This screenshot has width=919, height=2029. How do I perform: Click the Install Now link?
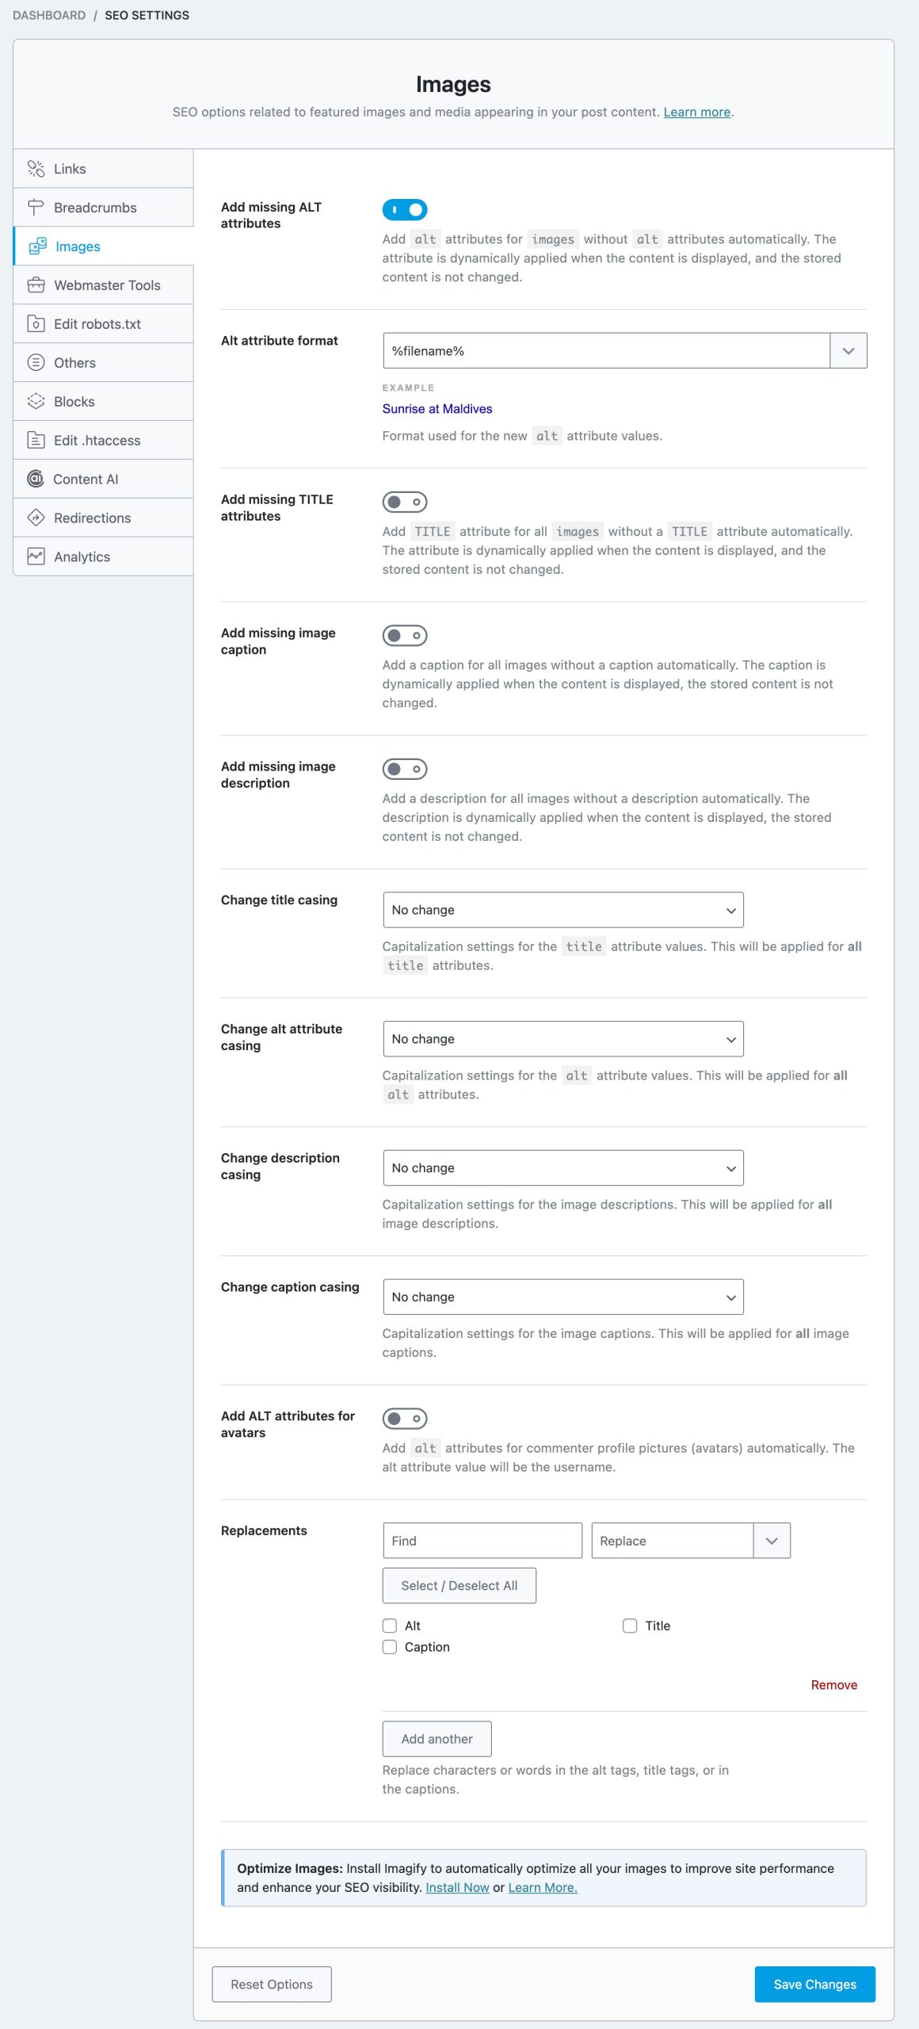(x=457, y=1887)
